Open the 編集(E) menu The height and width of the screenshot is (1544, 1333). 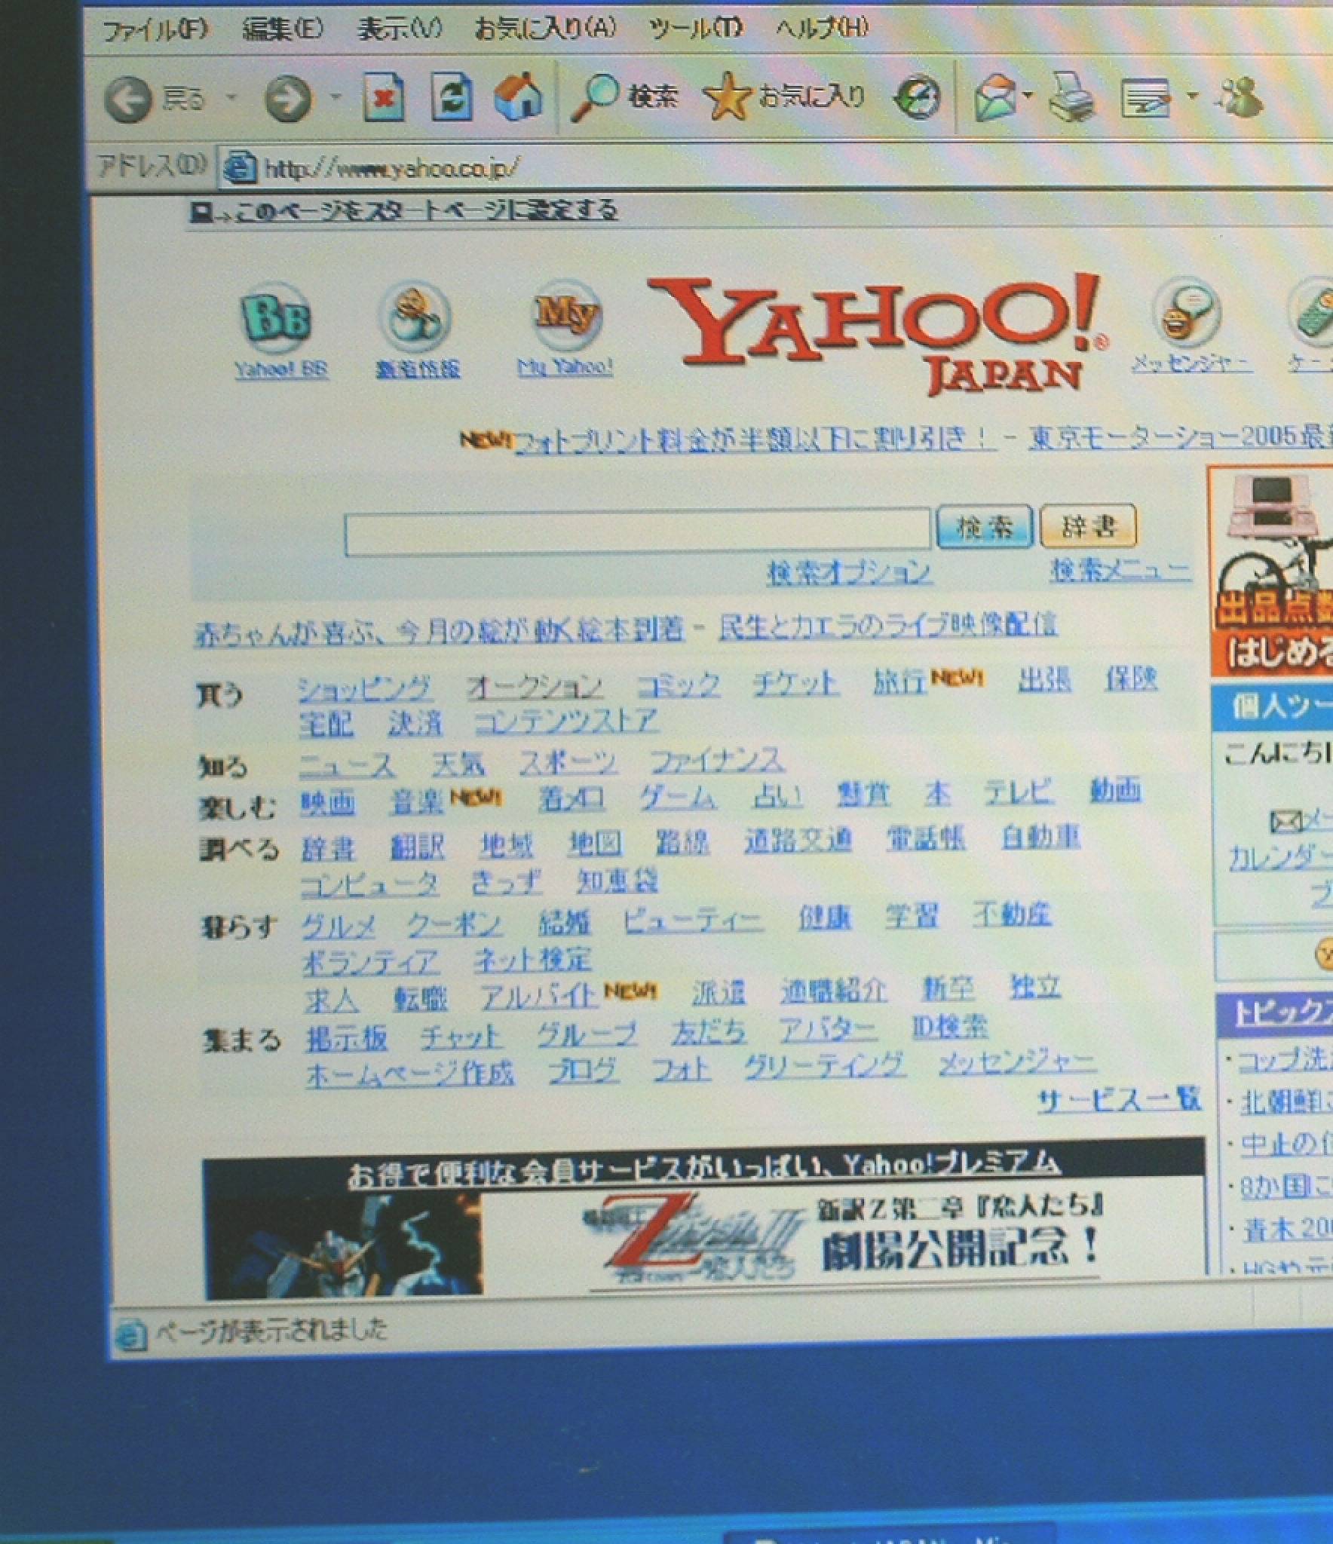(283, 30)
